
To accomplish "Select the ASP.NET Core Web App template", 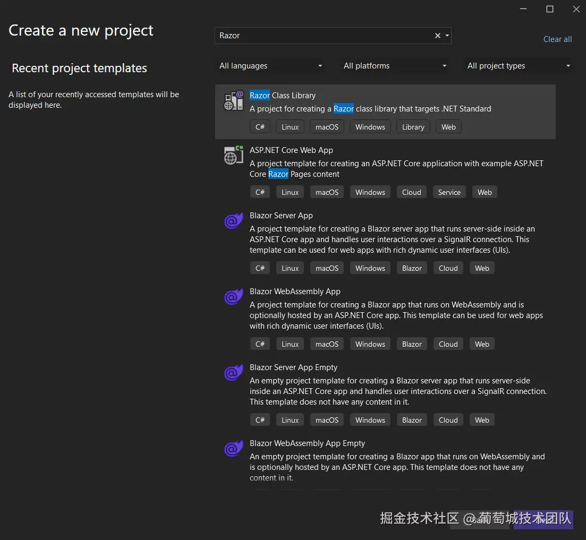I will 385,172.
